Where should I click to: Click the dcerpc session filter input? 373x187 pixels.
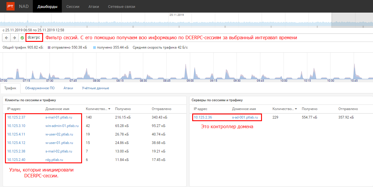pos(34,38)
